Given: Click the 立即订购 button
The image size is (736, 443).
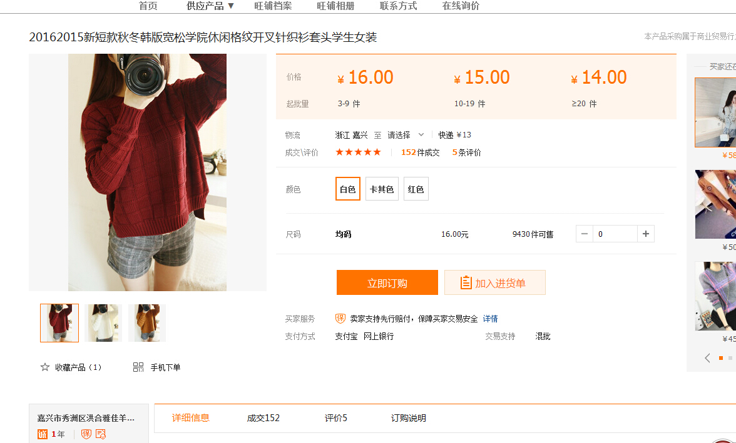Looking at the screenshot, I should 387,282.
